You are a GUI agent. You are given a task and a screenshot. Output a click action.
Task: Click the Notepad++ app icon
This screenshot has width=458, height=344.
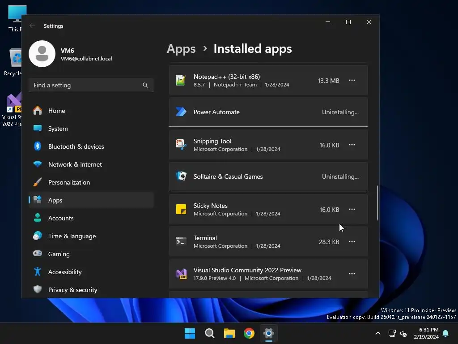coord(181,80)
